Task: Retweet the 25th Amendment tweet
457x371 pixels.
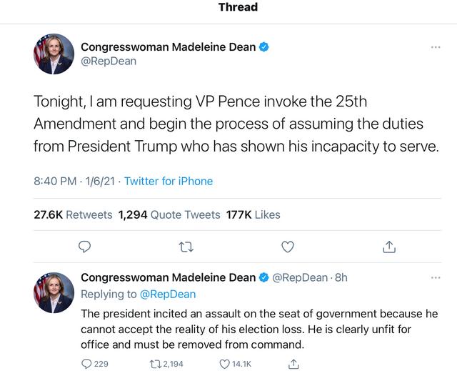Action: tap(186, 247)
